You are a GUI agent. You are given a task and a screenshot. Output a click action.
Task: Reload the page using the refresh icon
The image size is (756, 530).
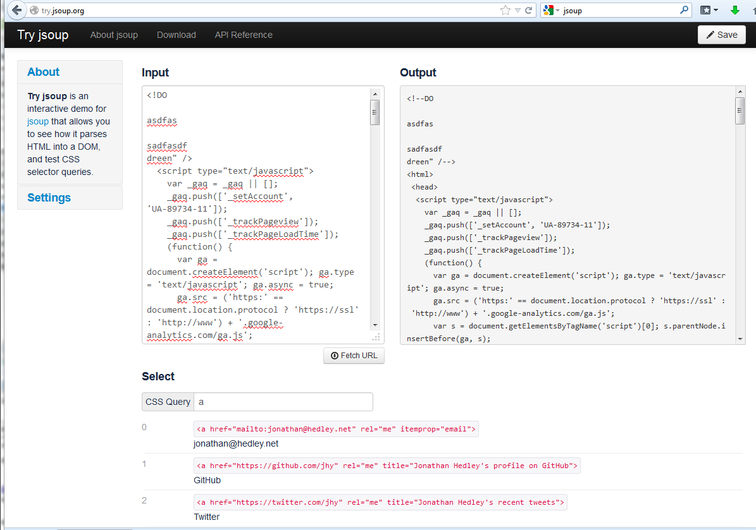pos(528,11)
